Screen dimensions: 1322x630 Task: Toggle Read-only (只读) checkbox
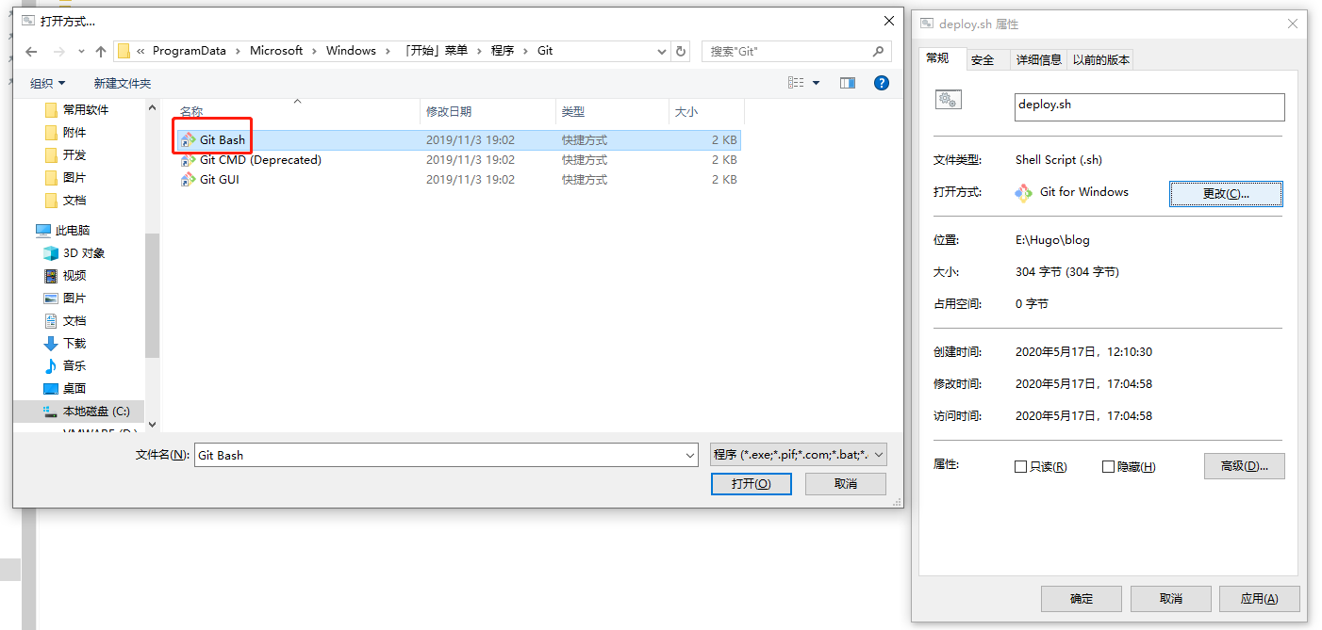[1020, 467]
